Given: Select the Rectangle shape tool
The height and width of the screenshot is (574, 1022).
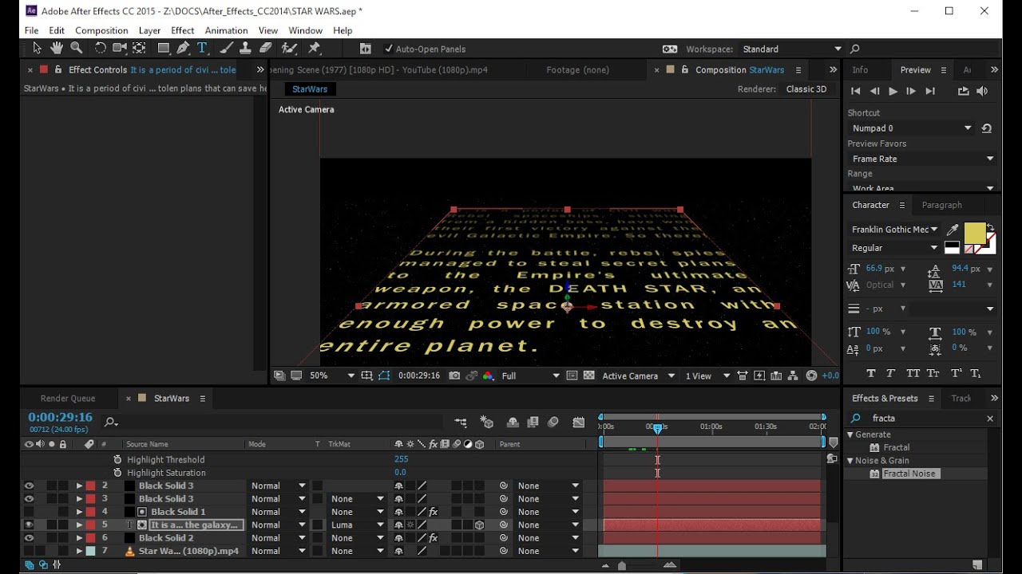Looking at the screenshot, I should [x=163, y=49].
